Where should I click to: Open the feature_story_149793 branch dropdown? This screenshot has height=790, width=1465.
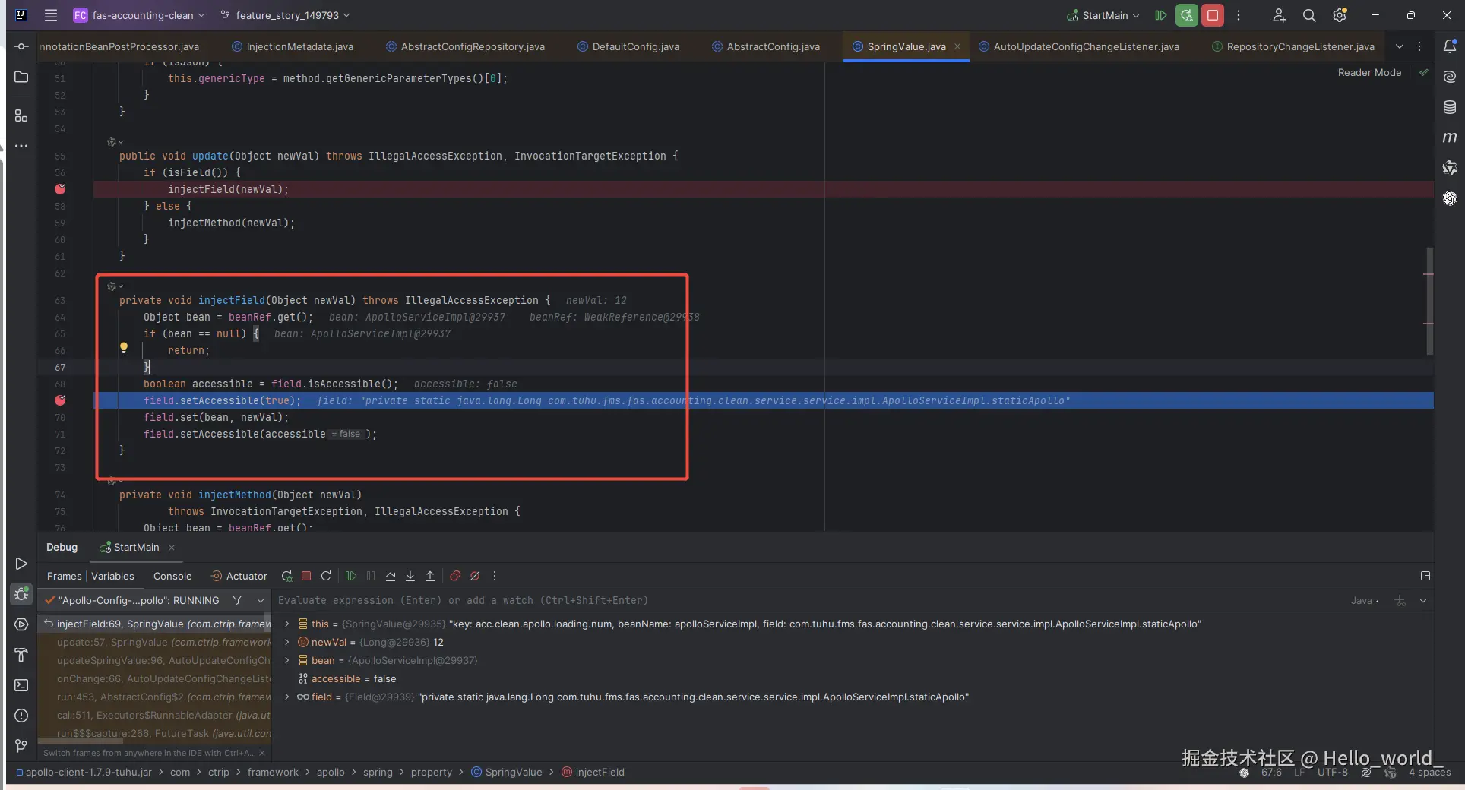pos(286,15)
